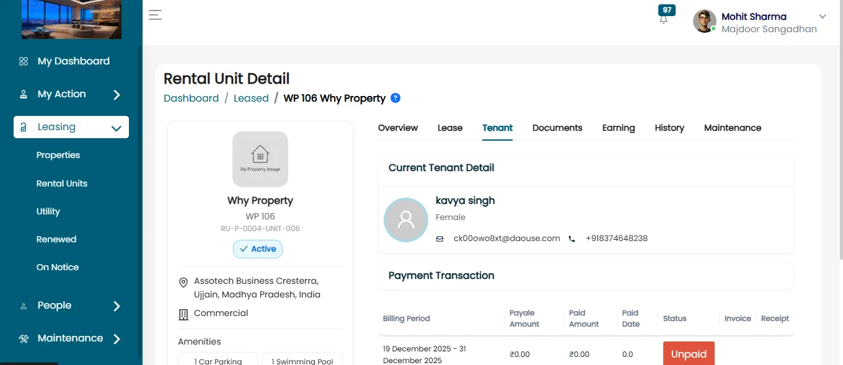Screen dimensions: 843x365
Task: Collapse the Leasing menu chevron
Action: coord(116,128)
